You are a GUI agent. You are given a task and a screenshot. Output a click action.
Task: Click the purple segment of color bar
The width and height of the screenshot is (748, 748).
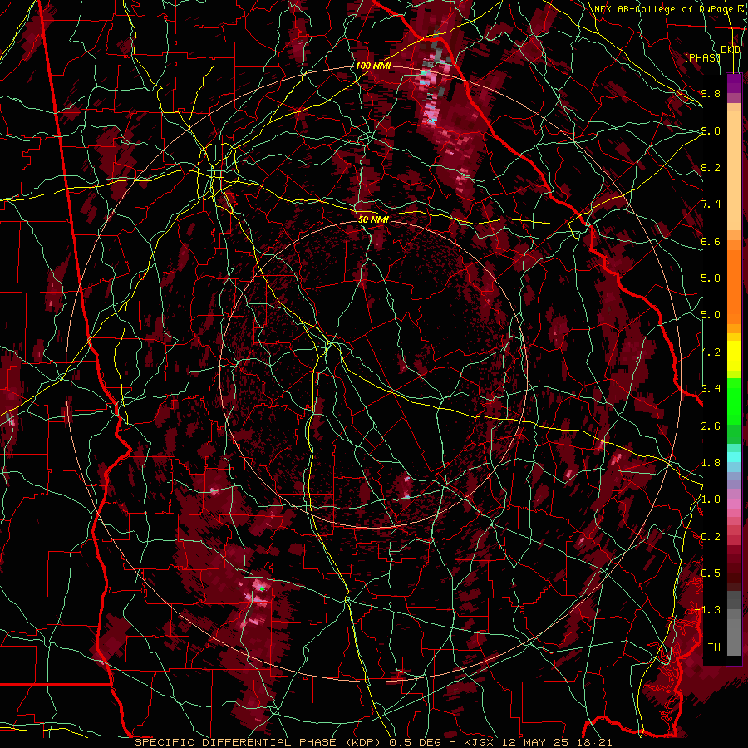click(x=734, y=84)
